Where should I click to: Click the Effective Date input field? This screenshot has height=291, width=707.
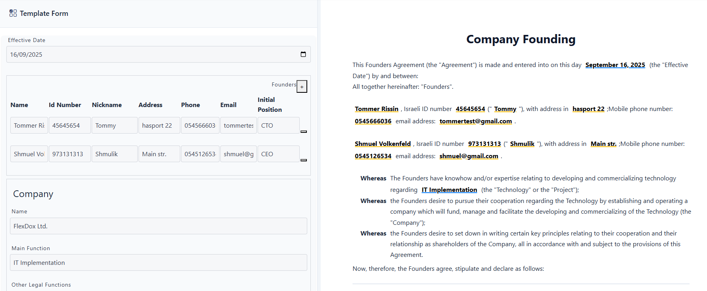point(151,54)
